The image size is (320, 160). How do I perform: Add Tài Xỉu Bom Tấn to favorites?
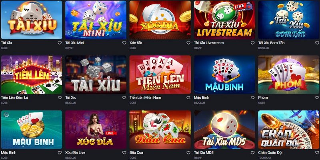click(317, 43)
